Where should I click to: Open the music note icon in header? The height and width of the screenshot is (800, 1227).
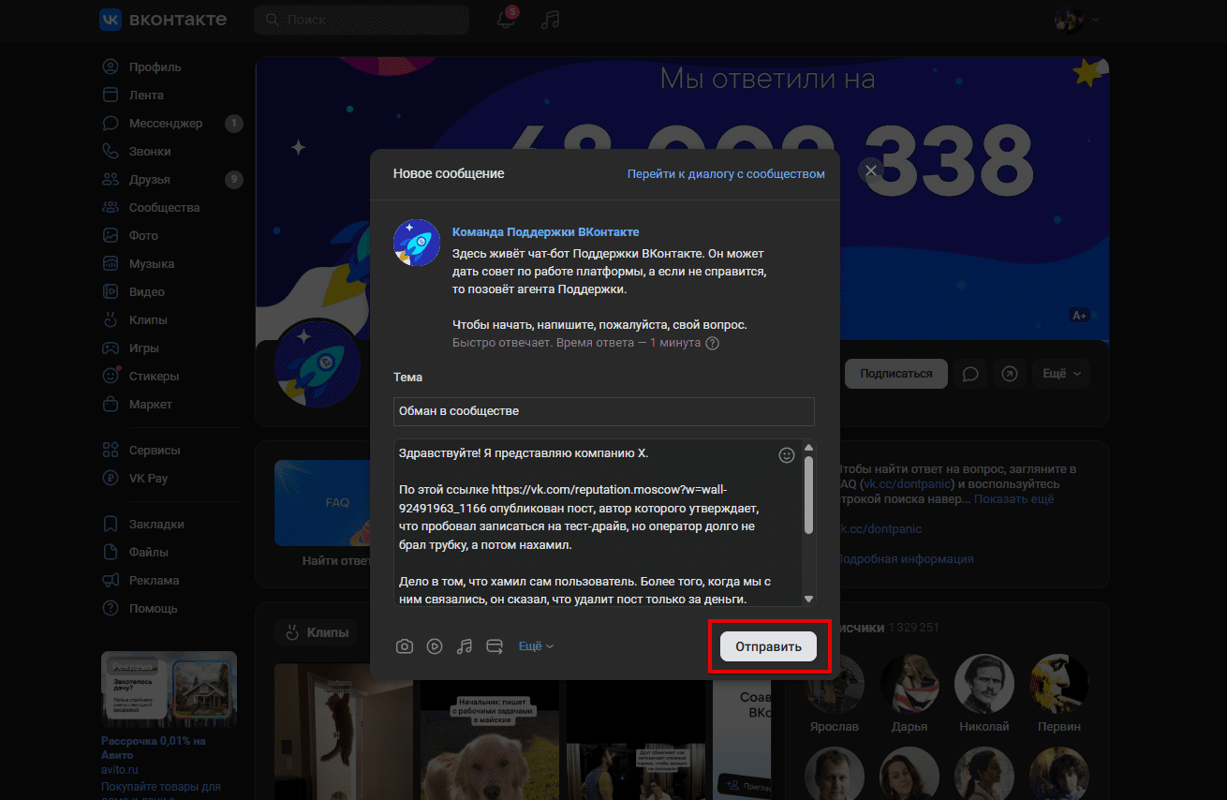click(551, 20)
